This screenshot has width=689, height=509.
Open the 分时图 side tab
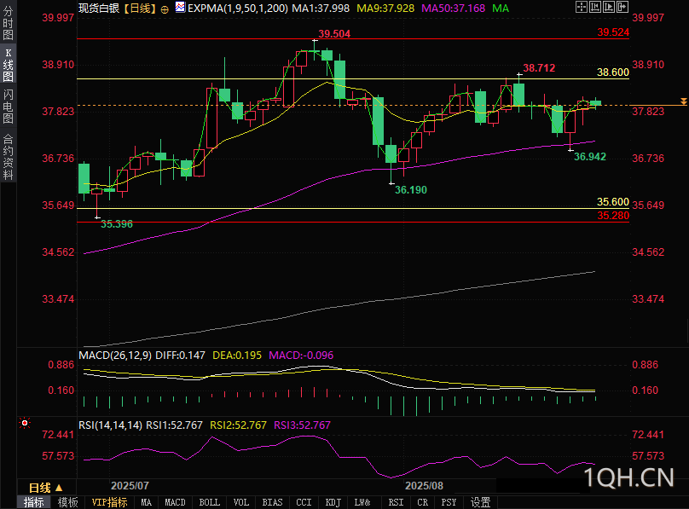click(x=8, y=23)
